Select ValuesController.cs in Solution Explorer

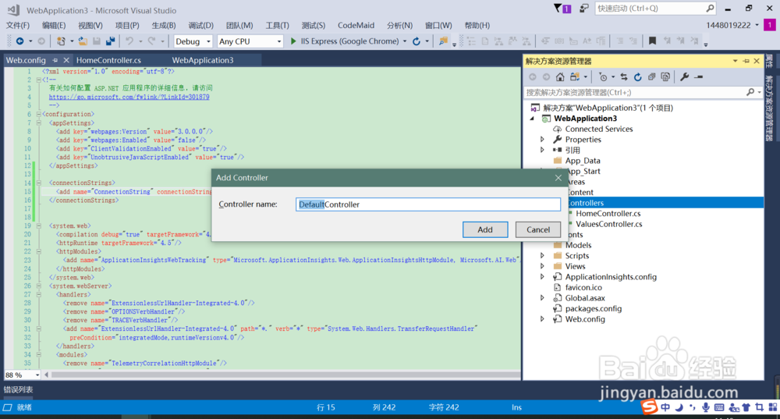[609, 224]
